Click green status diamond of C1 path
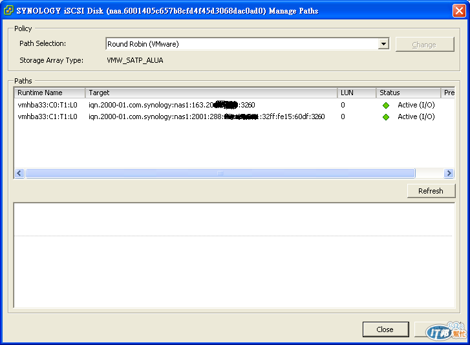This screenshot has height=345, width=470. click(x=386, y=117)
